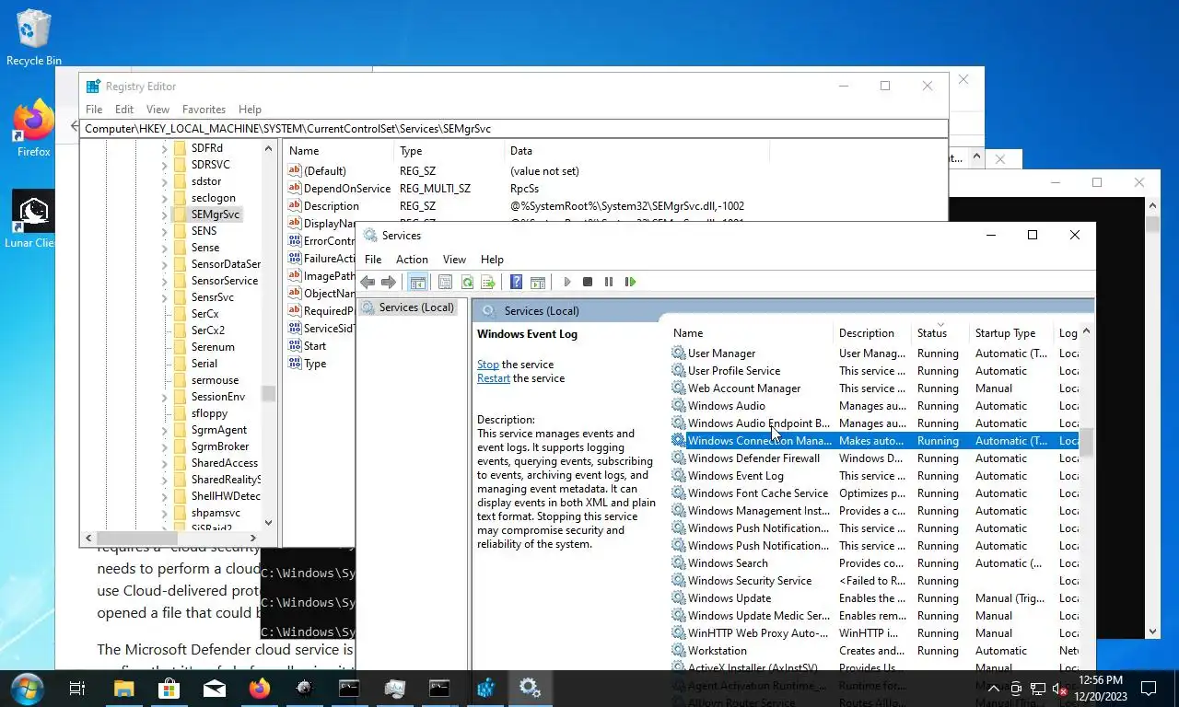Switch to Registry Editor taskbar icon

point(485,688)
